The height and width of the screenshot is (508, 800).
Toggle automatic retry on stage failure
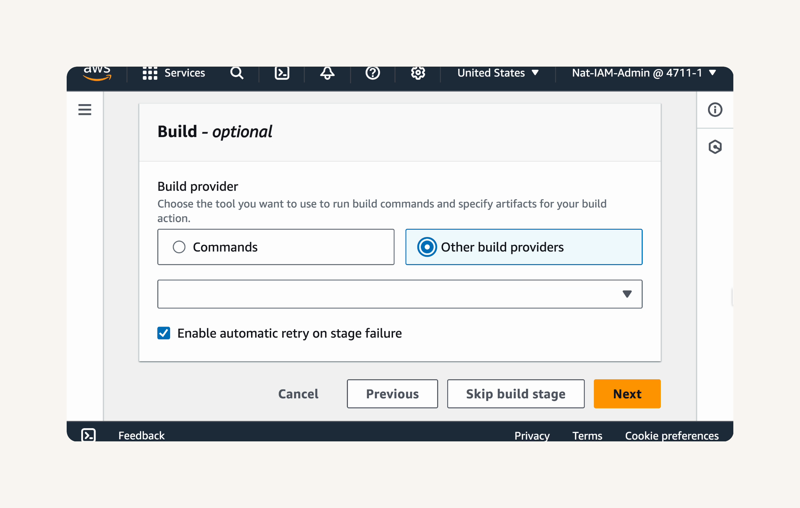pos(164,333)
